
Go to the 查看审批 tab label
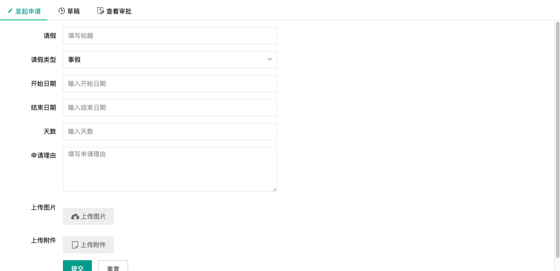pyautogui.click(x=119, y=11)
